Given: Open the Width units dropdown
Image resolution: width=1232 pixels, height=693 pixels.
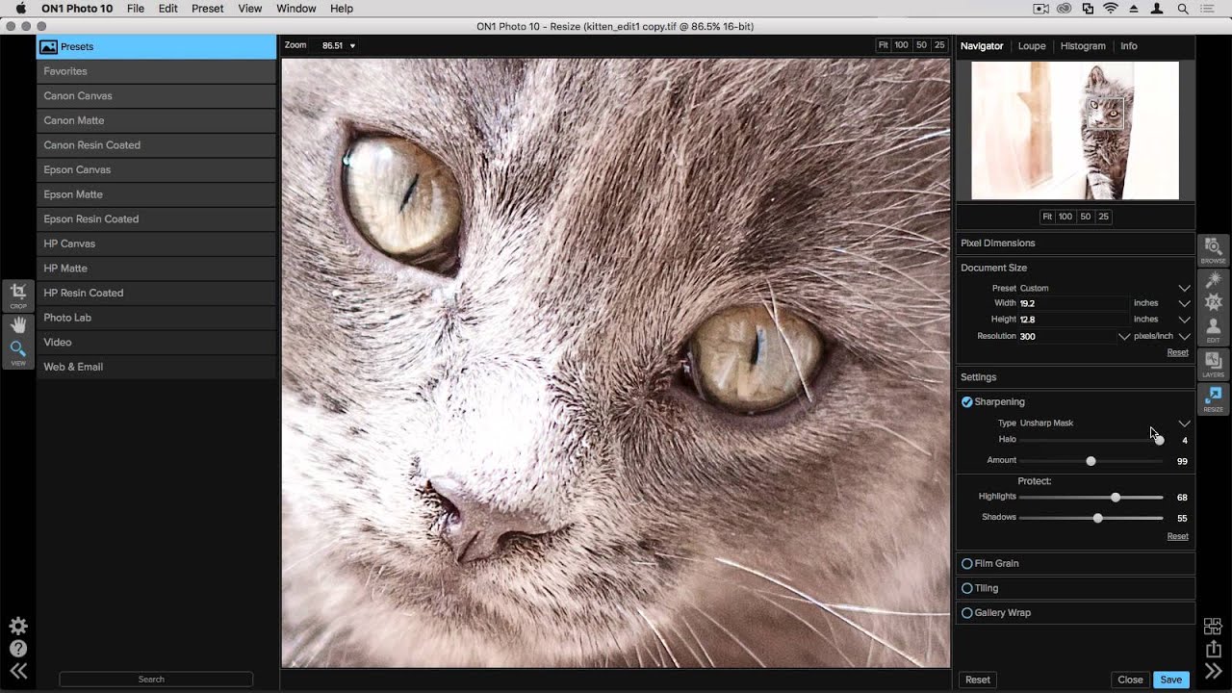Looking at the screenshot, I should [1184, 304].
